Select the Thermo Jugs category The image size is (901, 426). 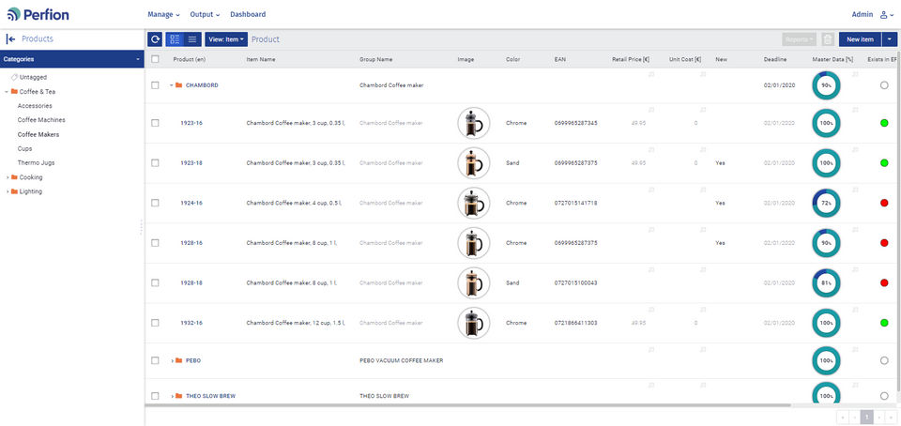(x=37, y=163)
